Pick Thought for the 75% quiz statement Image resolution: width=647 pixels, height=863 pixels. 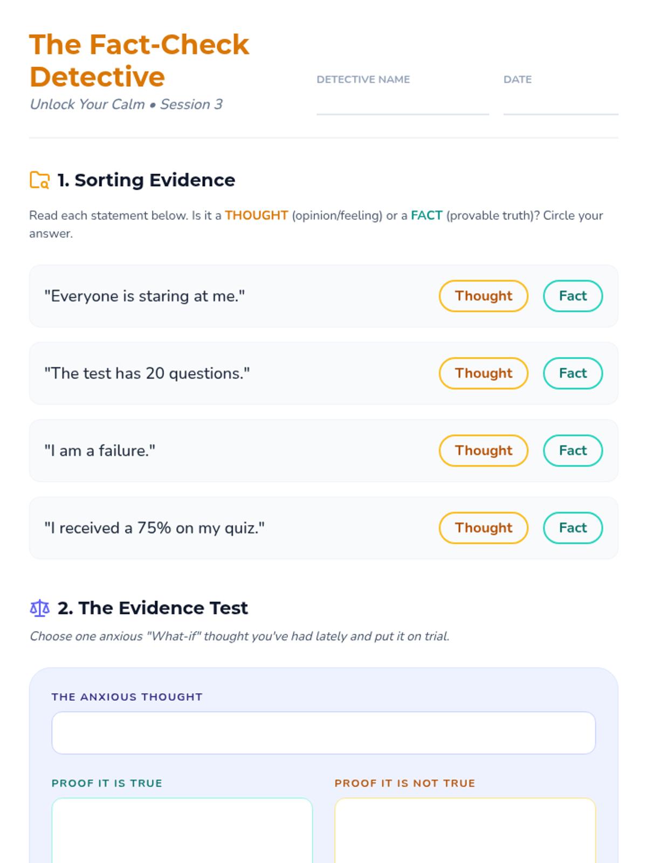[483, 528]
